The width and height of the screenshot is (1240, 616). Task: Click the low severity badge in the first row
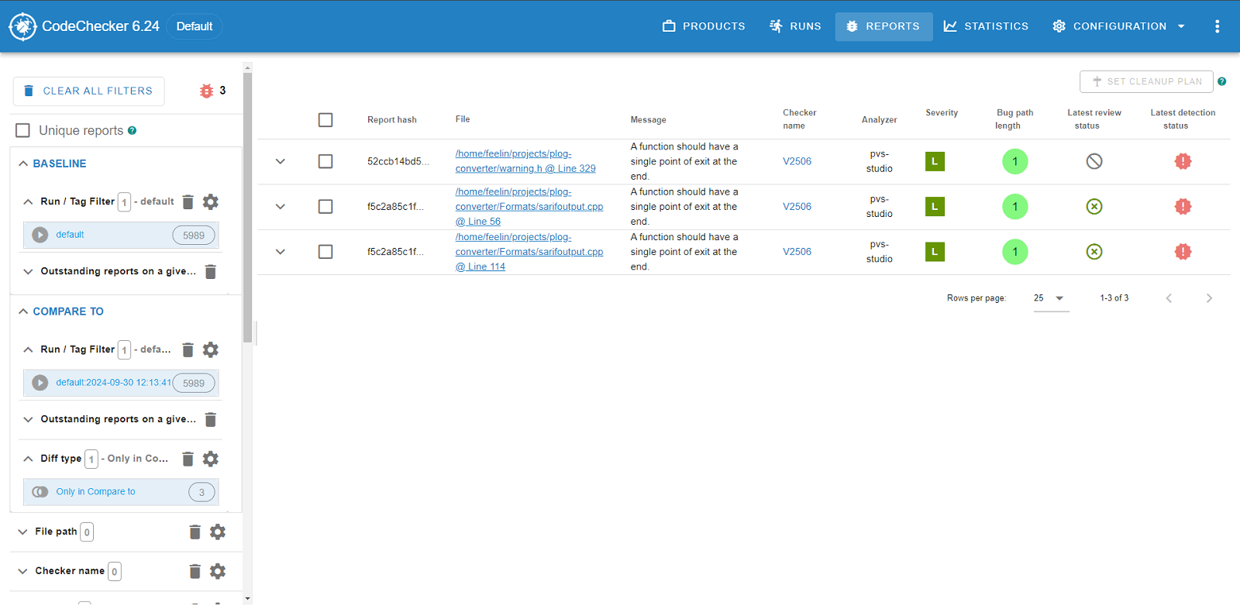pyautogui.click(x=935, y=161)
